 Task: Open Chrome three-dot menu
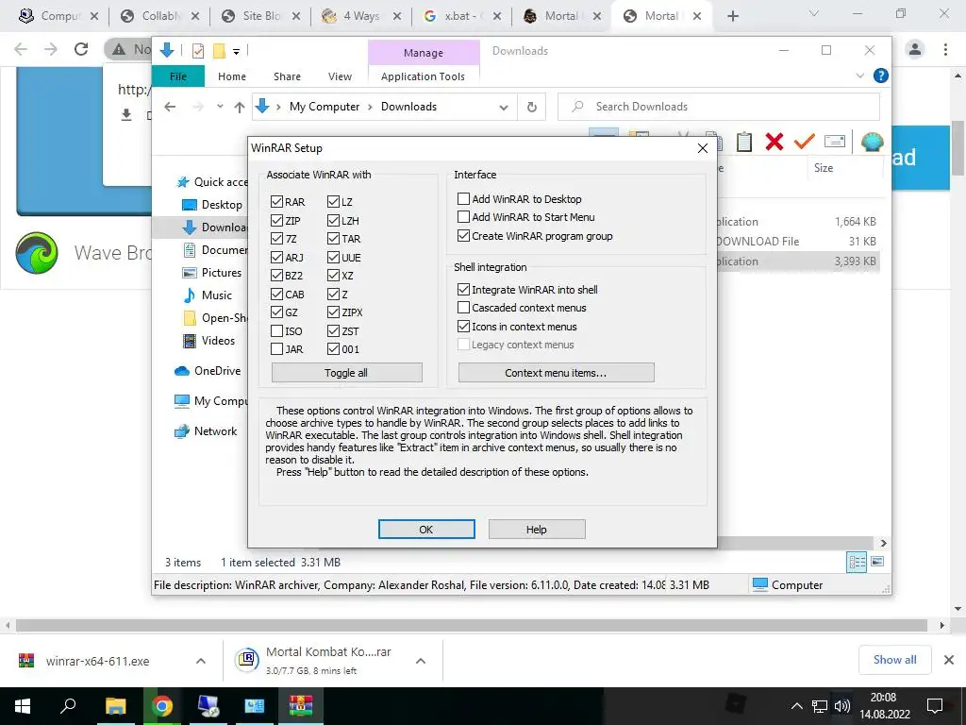(x=945, y=49)
